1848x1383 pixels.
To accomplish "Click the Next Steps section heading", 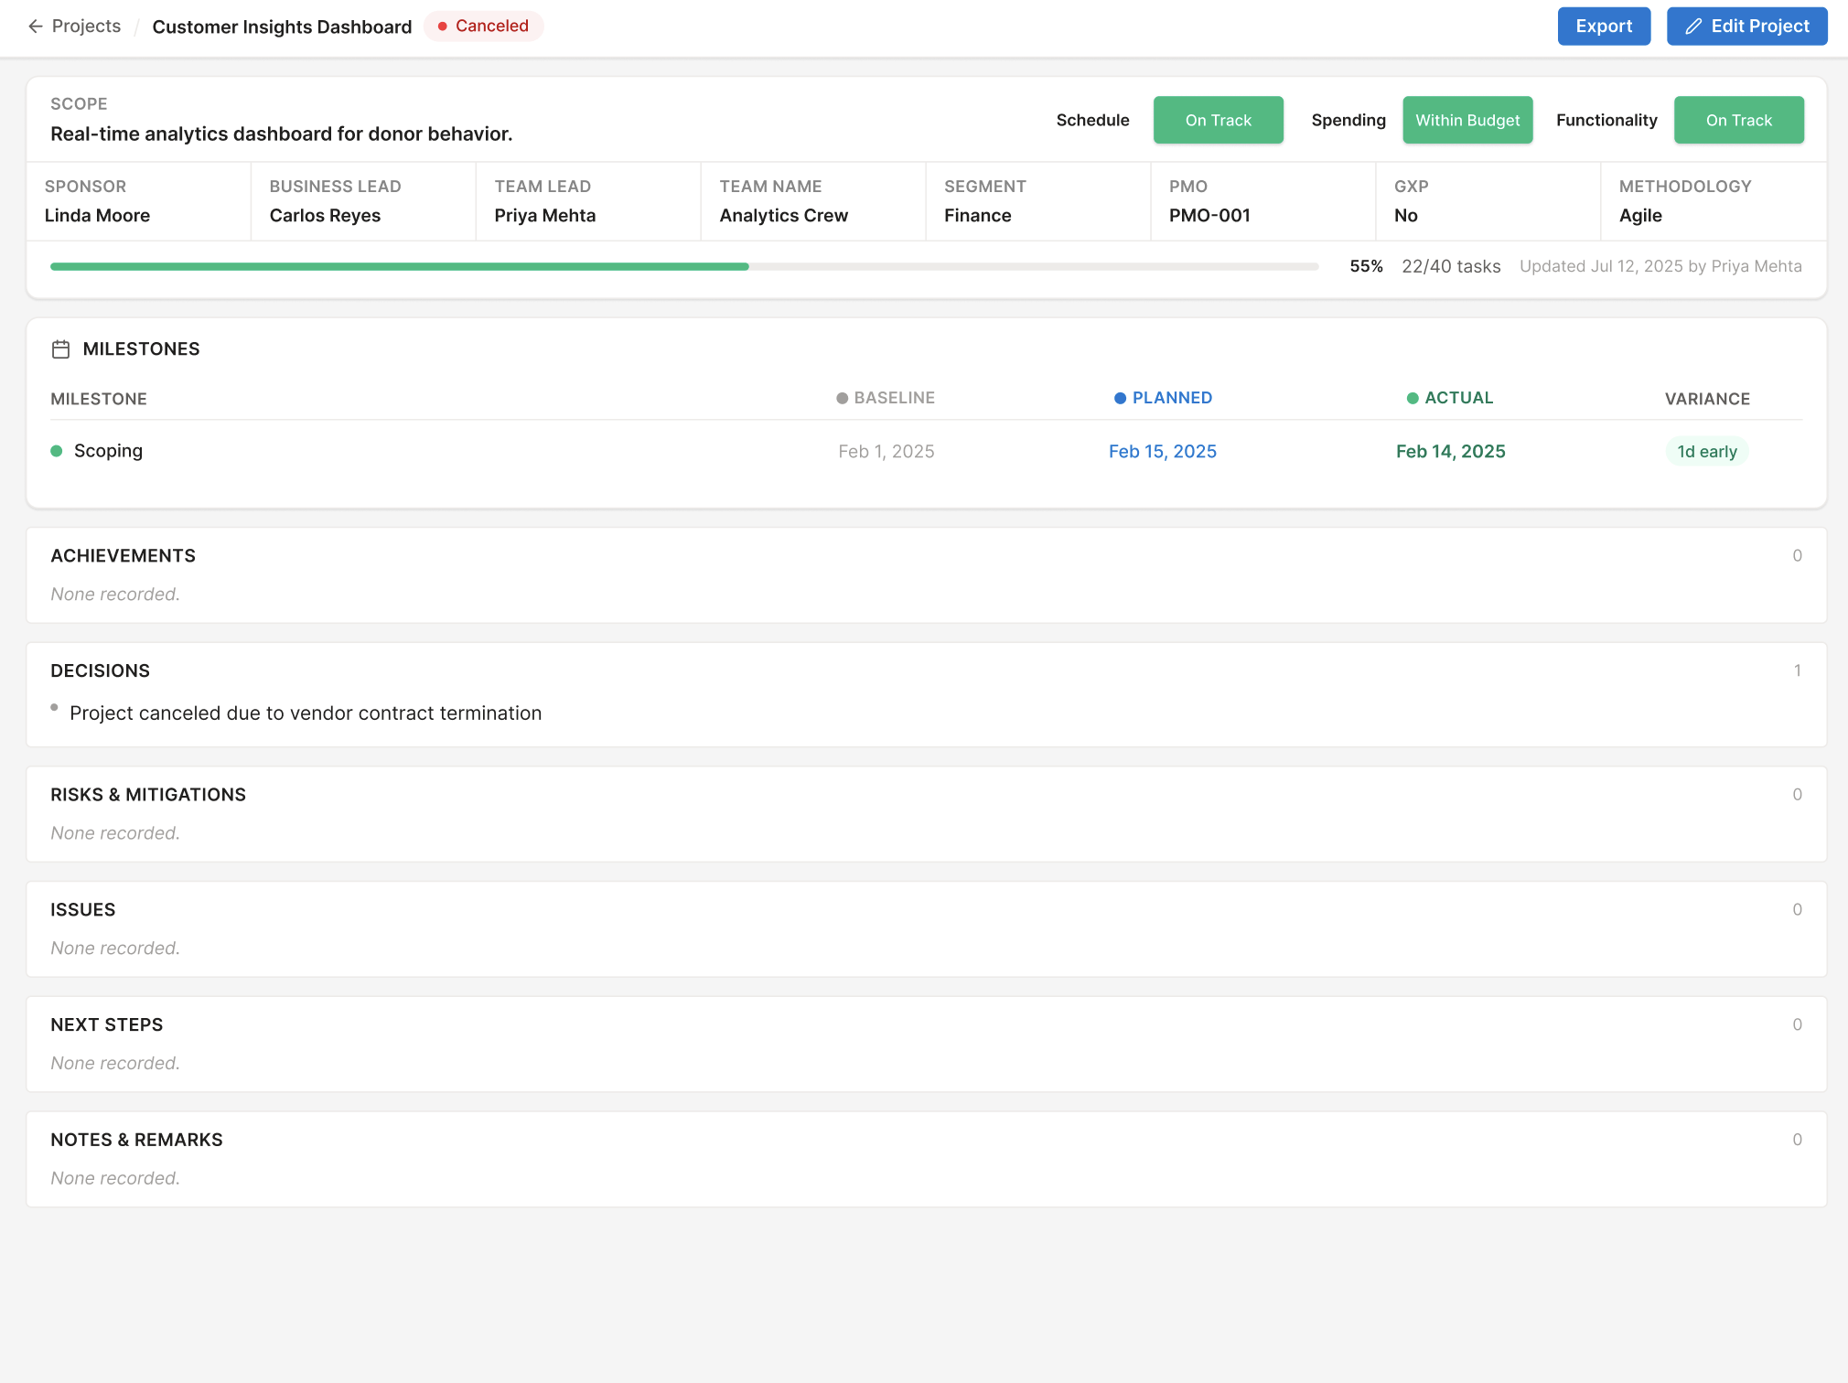I will [106, 1025].
